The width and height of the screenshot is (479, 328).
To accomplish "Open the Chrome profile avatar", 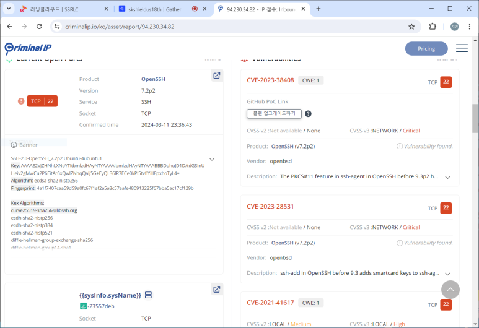I will click(x=455, y=27).
